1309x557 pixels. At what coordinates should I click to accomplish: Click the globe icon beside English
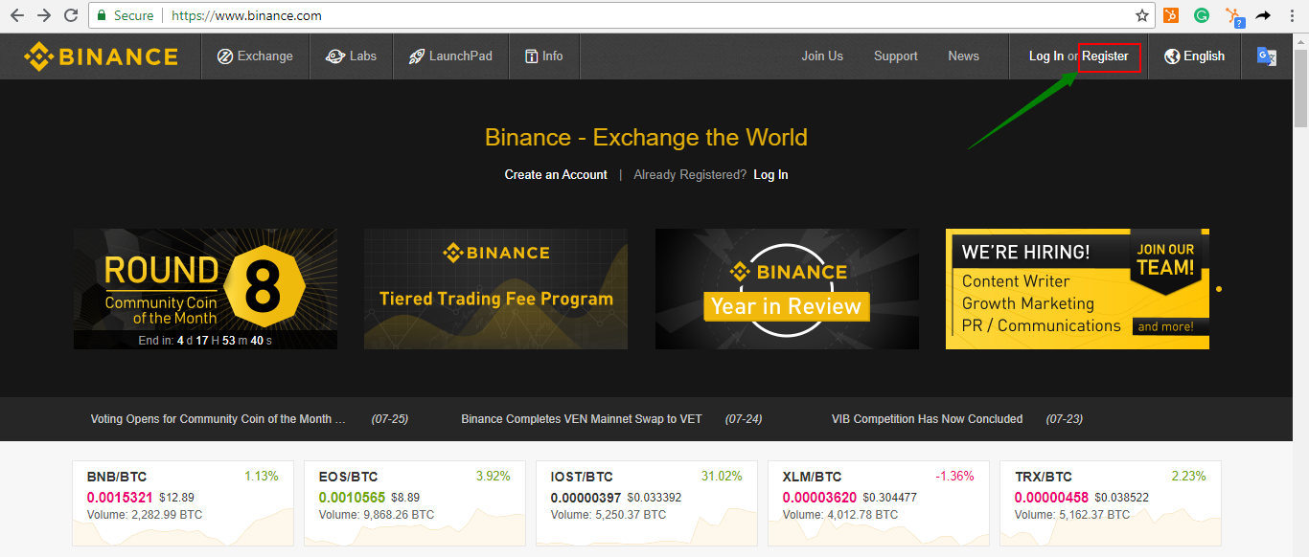1172,56
